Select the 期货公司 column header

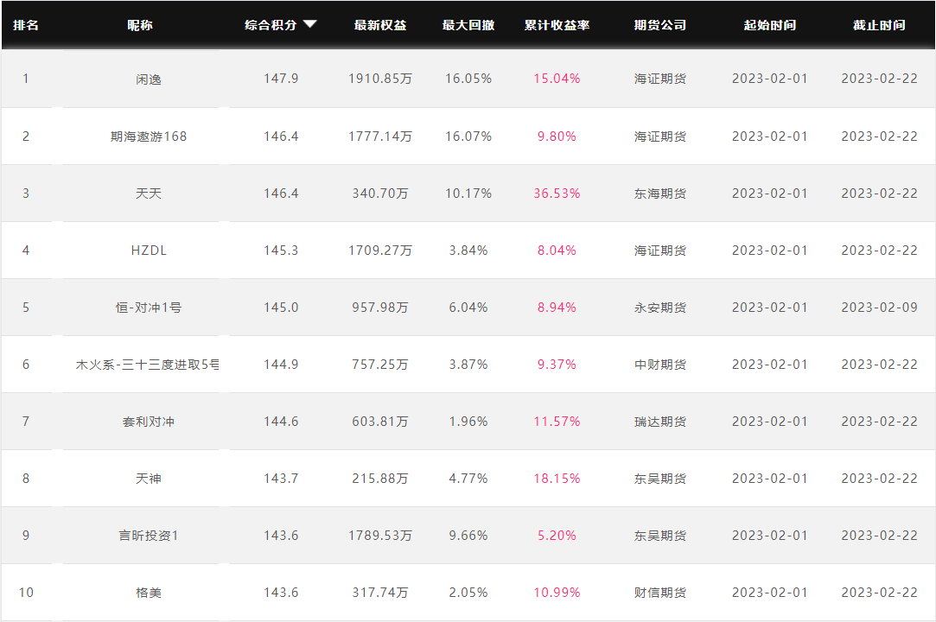click(660, 25)
